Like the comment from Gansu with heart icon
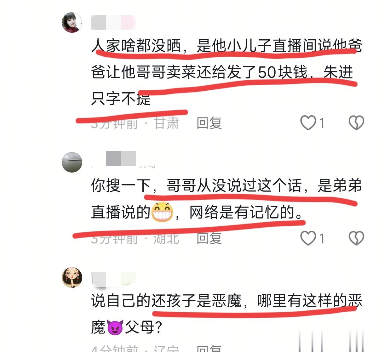The height and width of the screenshot is (352, 384). [x=308, y=122]
